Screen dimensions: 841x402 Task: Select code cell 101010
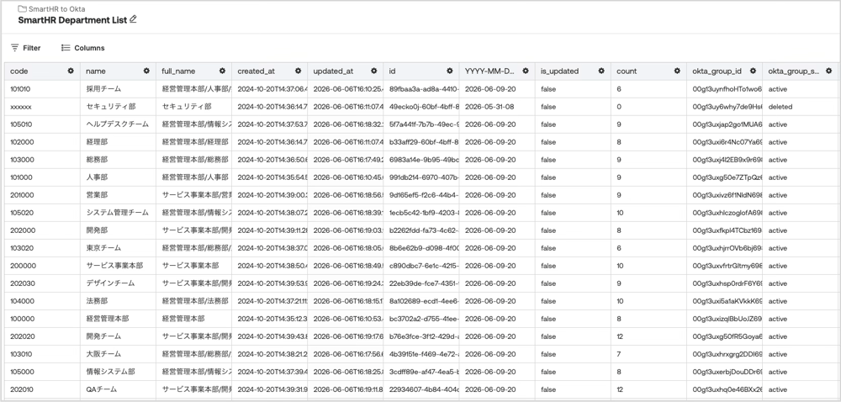pyautogui.click(x=42, y=89)
